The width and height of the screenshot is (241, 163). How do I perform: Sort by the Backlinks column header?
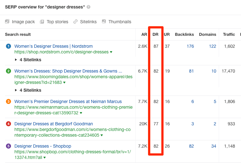[184, 34]
